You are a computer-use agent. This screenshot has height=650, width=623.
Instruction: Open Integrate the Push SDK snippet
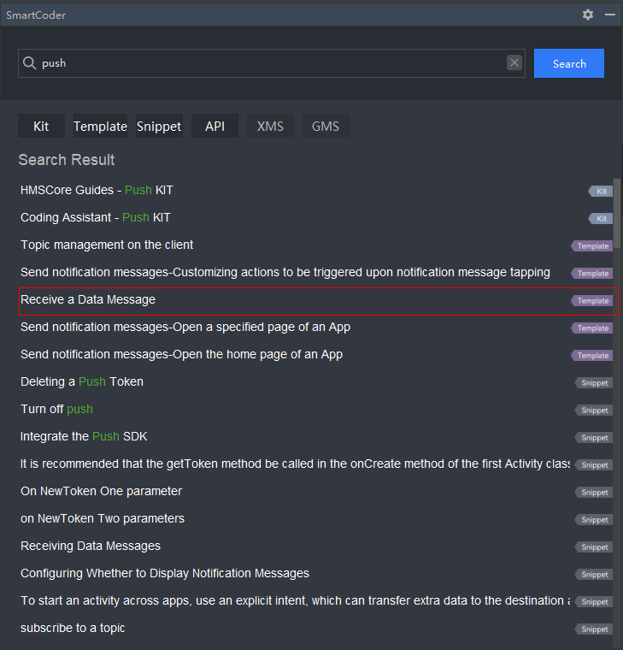(x=84, y=437)
